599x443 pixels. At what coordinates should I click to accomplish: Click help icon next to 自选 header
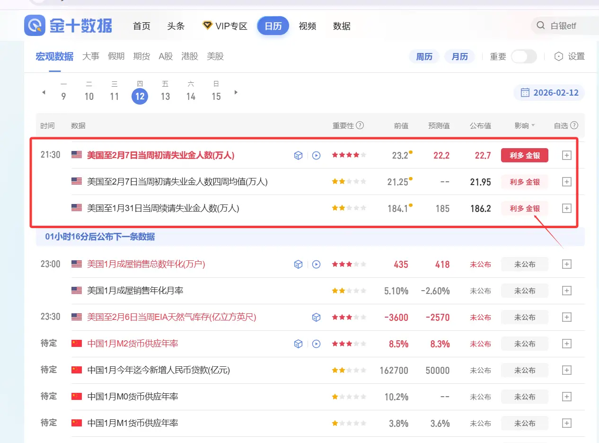tap(574, 125)
